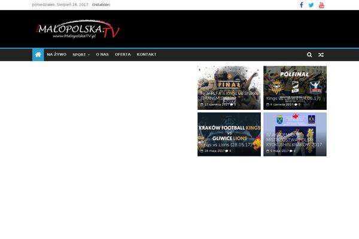Click the 28 maja 2017 date link
Image resolution: width=359 pixels, height=239 pixels.
(212, 151)
